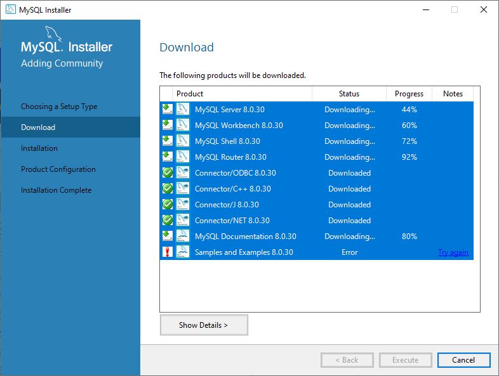Image resolution: width=499 pixels, height=376 pixels.
Task: Click the Back button
Action: pyautogui.click(x=347, y=360)
